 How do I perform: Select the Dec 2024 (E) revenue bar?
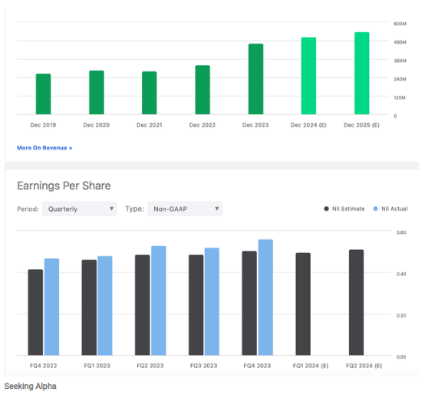tap(308, 76)
